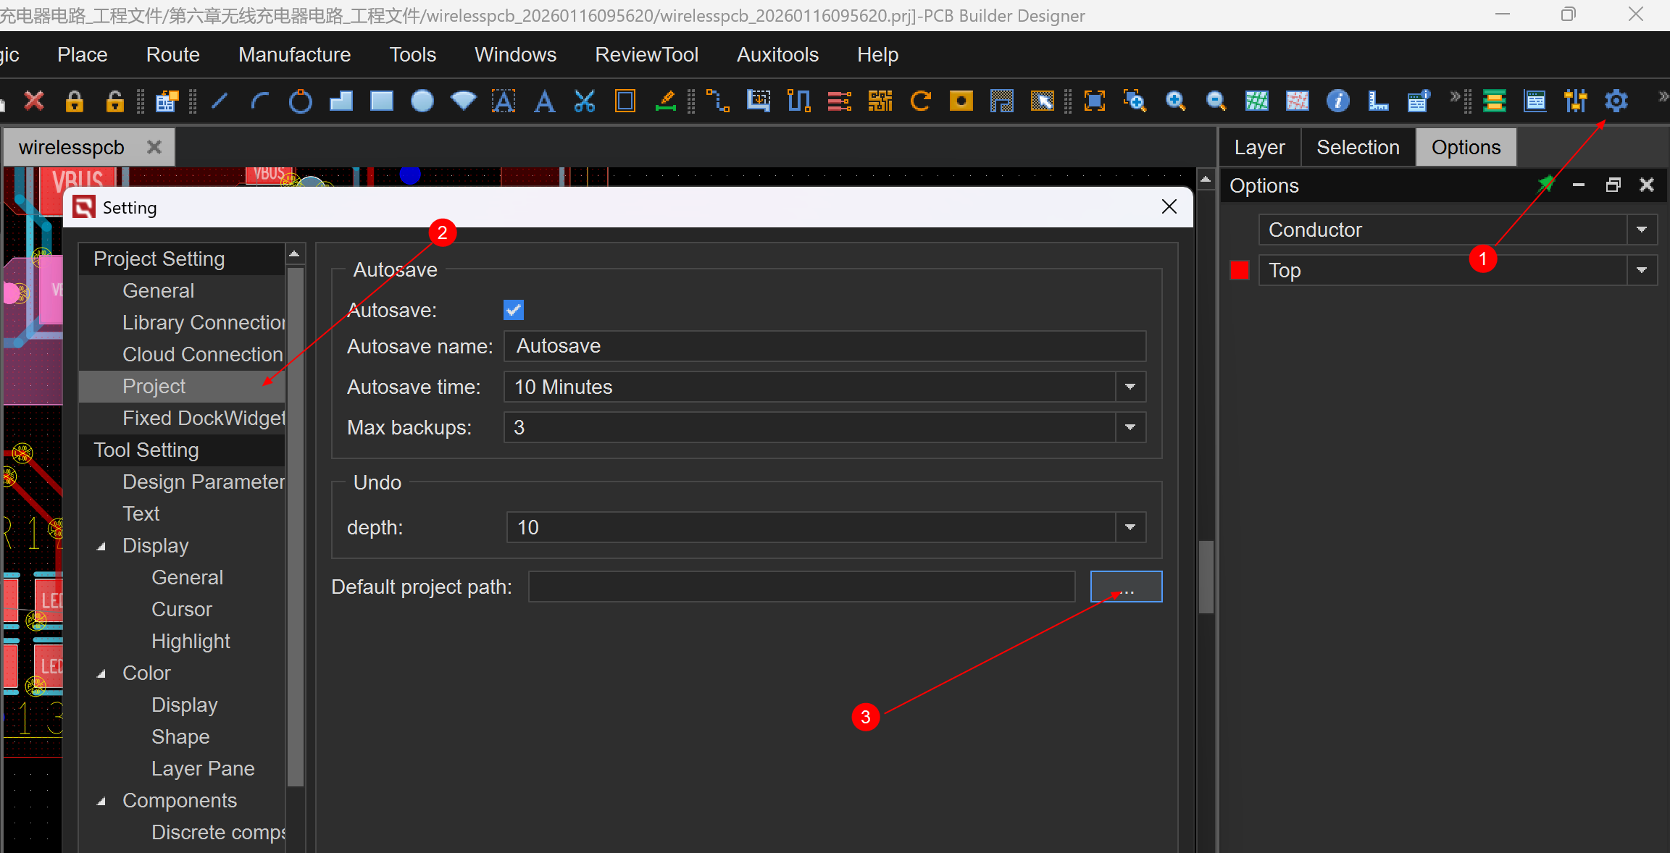The image size is (1670, 853).
Task: Collapse the Display tree node
Action: pos(101,546)
